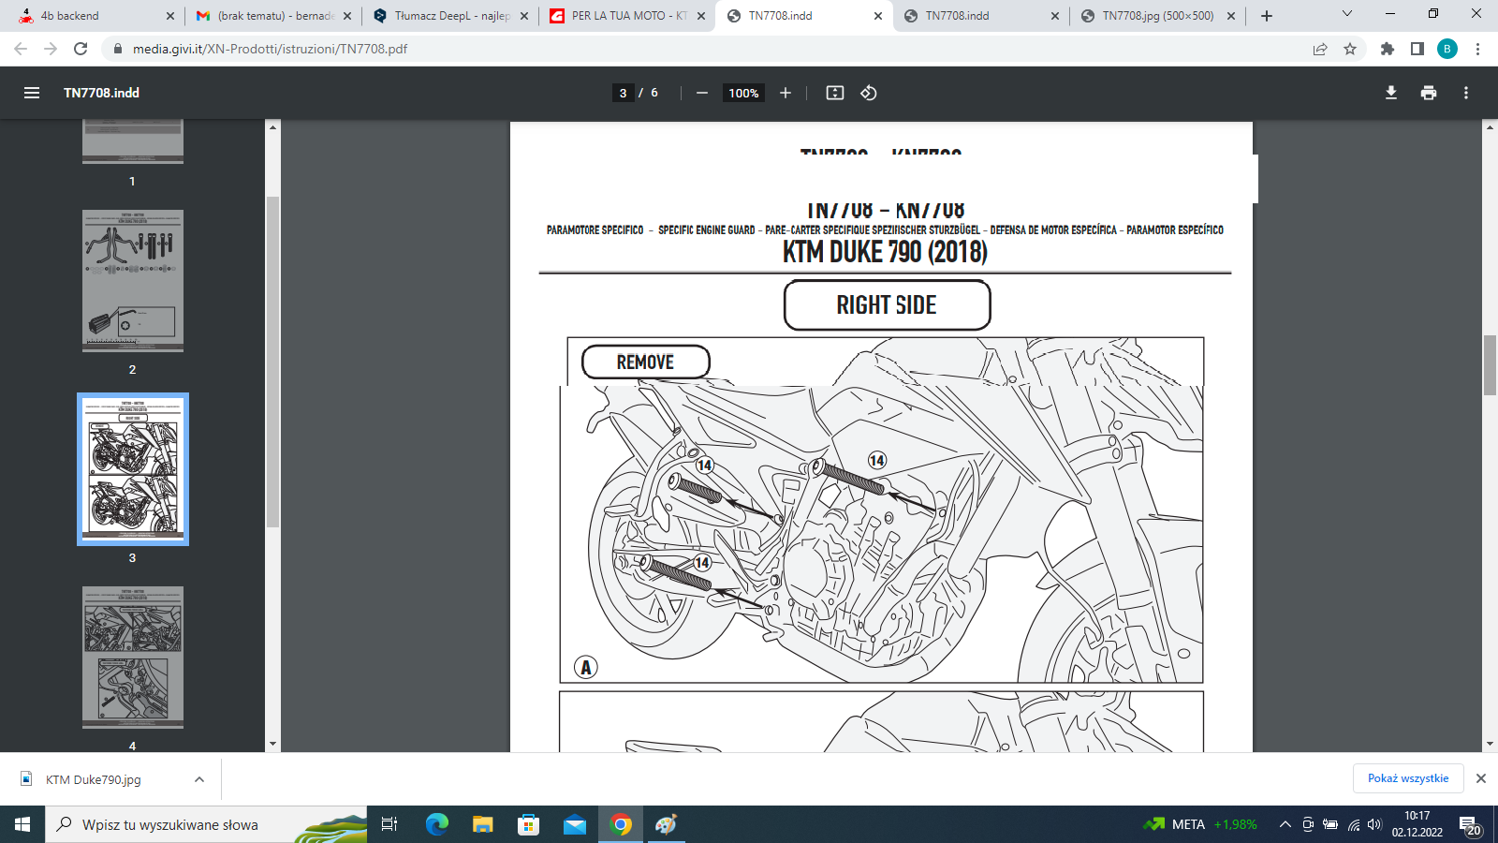Open Microsoft Store from taskbar
The width and height of the screenshot is (1498, 843).
click(529, 824)
